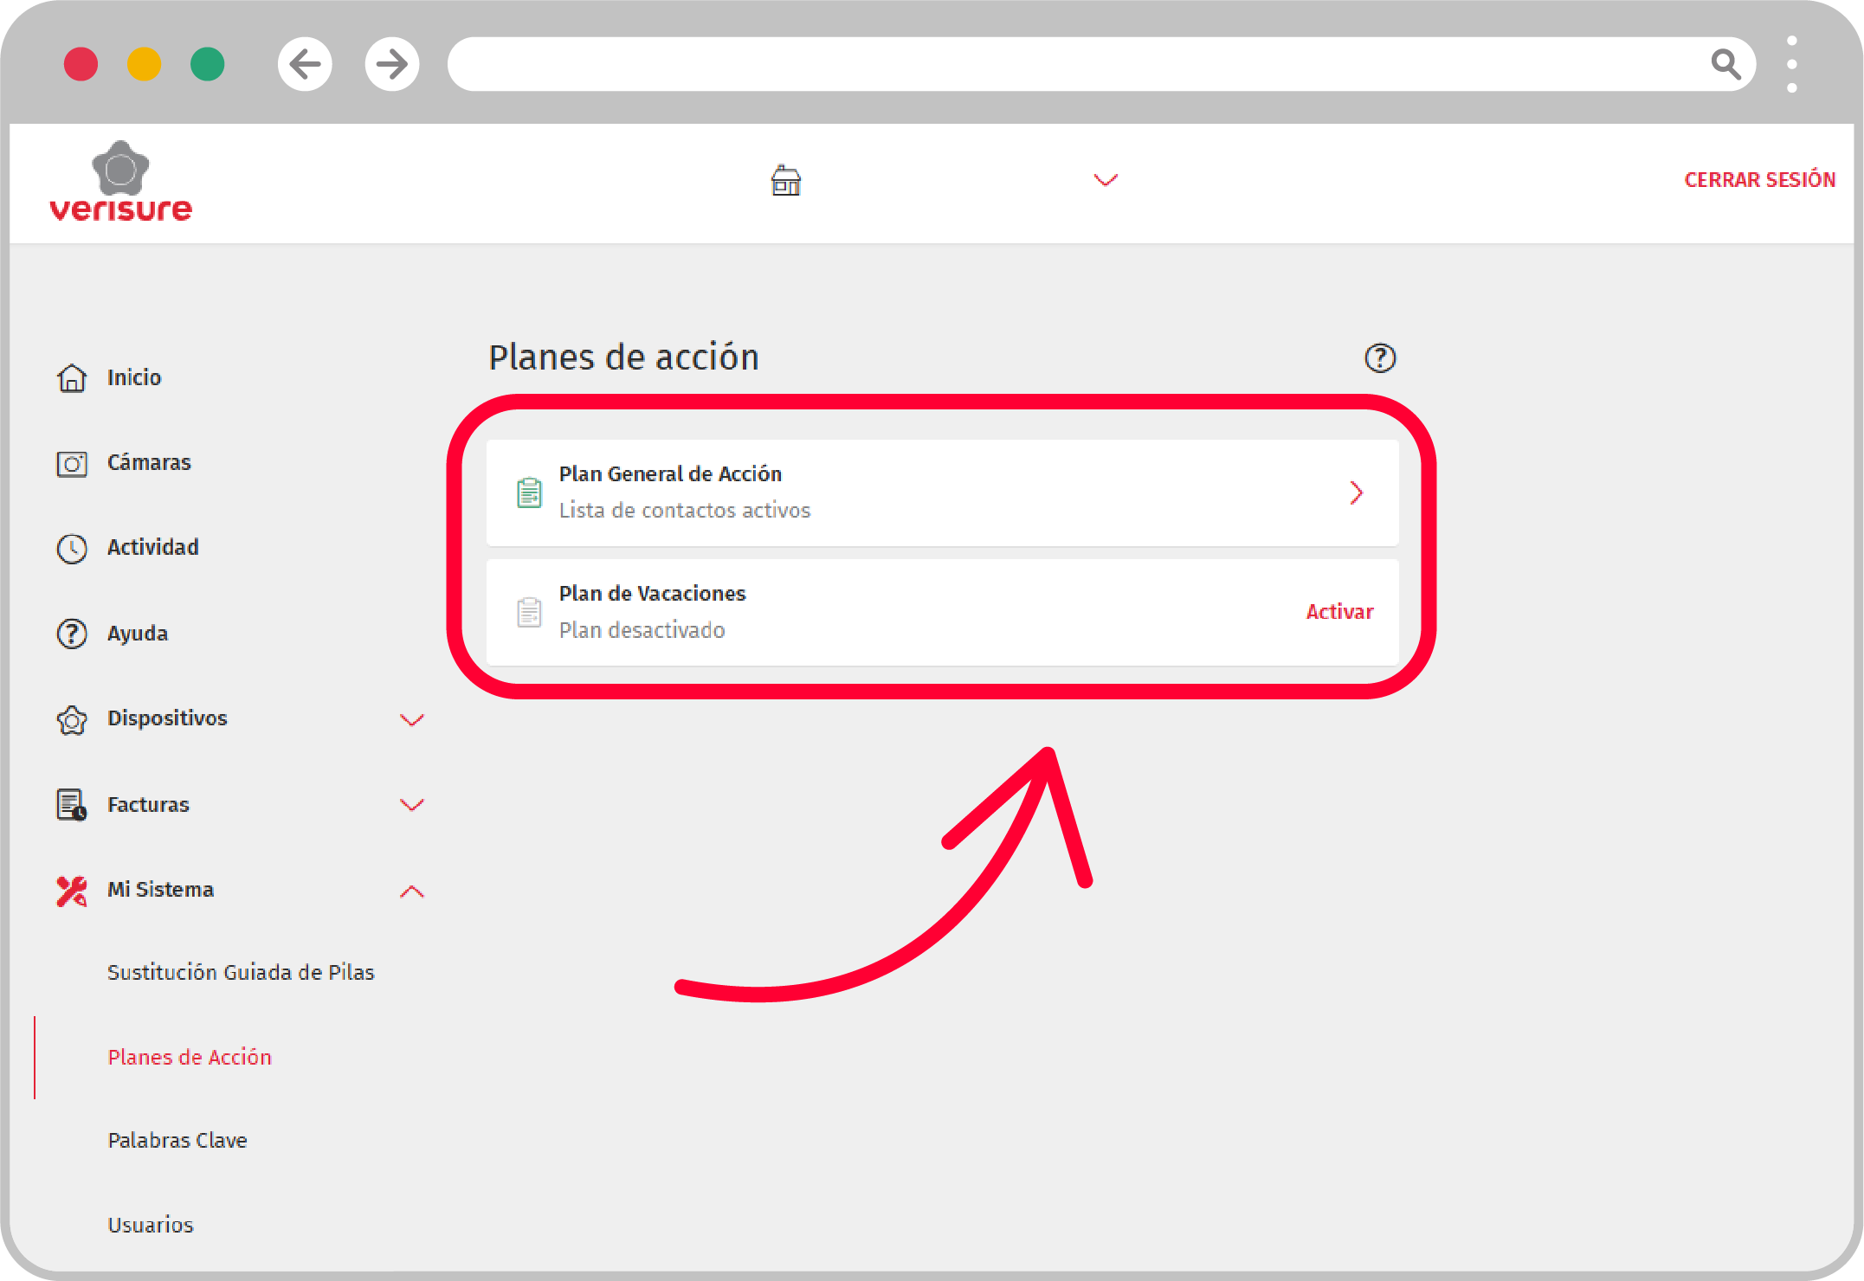This screenshot has height=1281, width=1864.
Task: Expand the Dispositivos section chevron
Action: point(412,719)
